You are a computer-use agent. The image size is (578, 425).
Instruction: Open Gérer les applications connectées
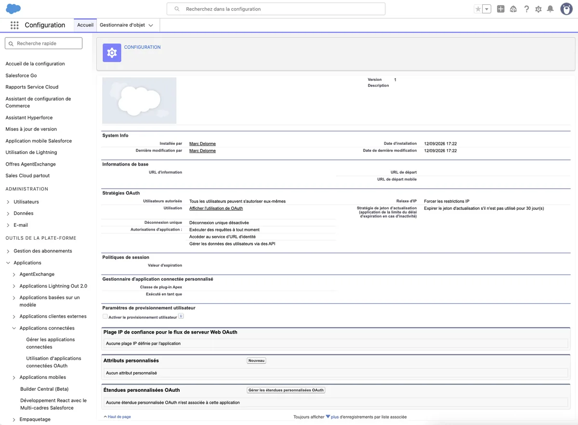pyautogui.click(x=51, y=343)
